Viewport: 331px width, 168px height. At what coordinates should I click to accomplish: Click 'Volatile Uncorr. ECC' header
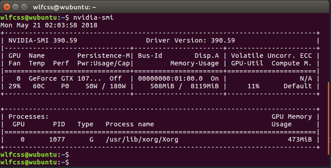271,56
